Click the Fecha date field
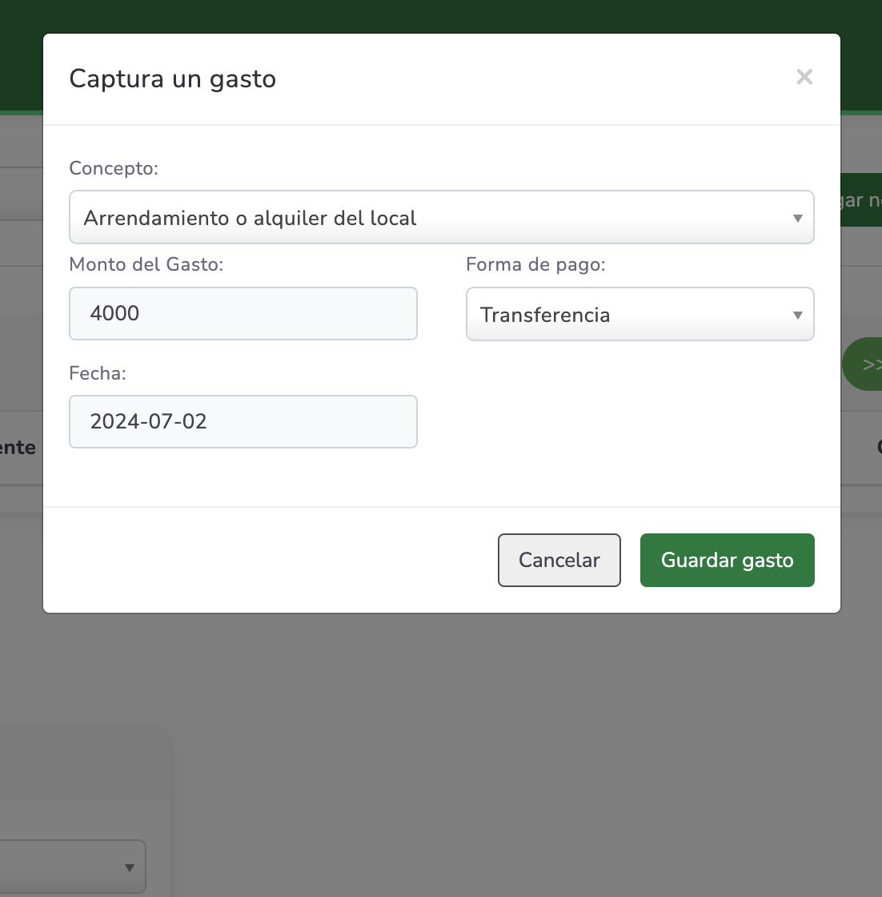The width and height of the screenshot is (882, 897). (x=243, y=421)
